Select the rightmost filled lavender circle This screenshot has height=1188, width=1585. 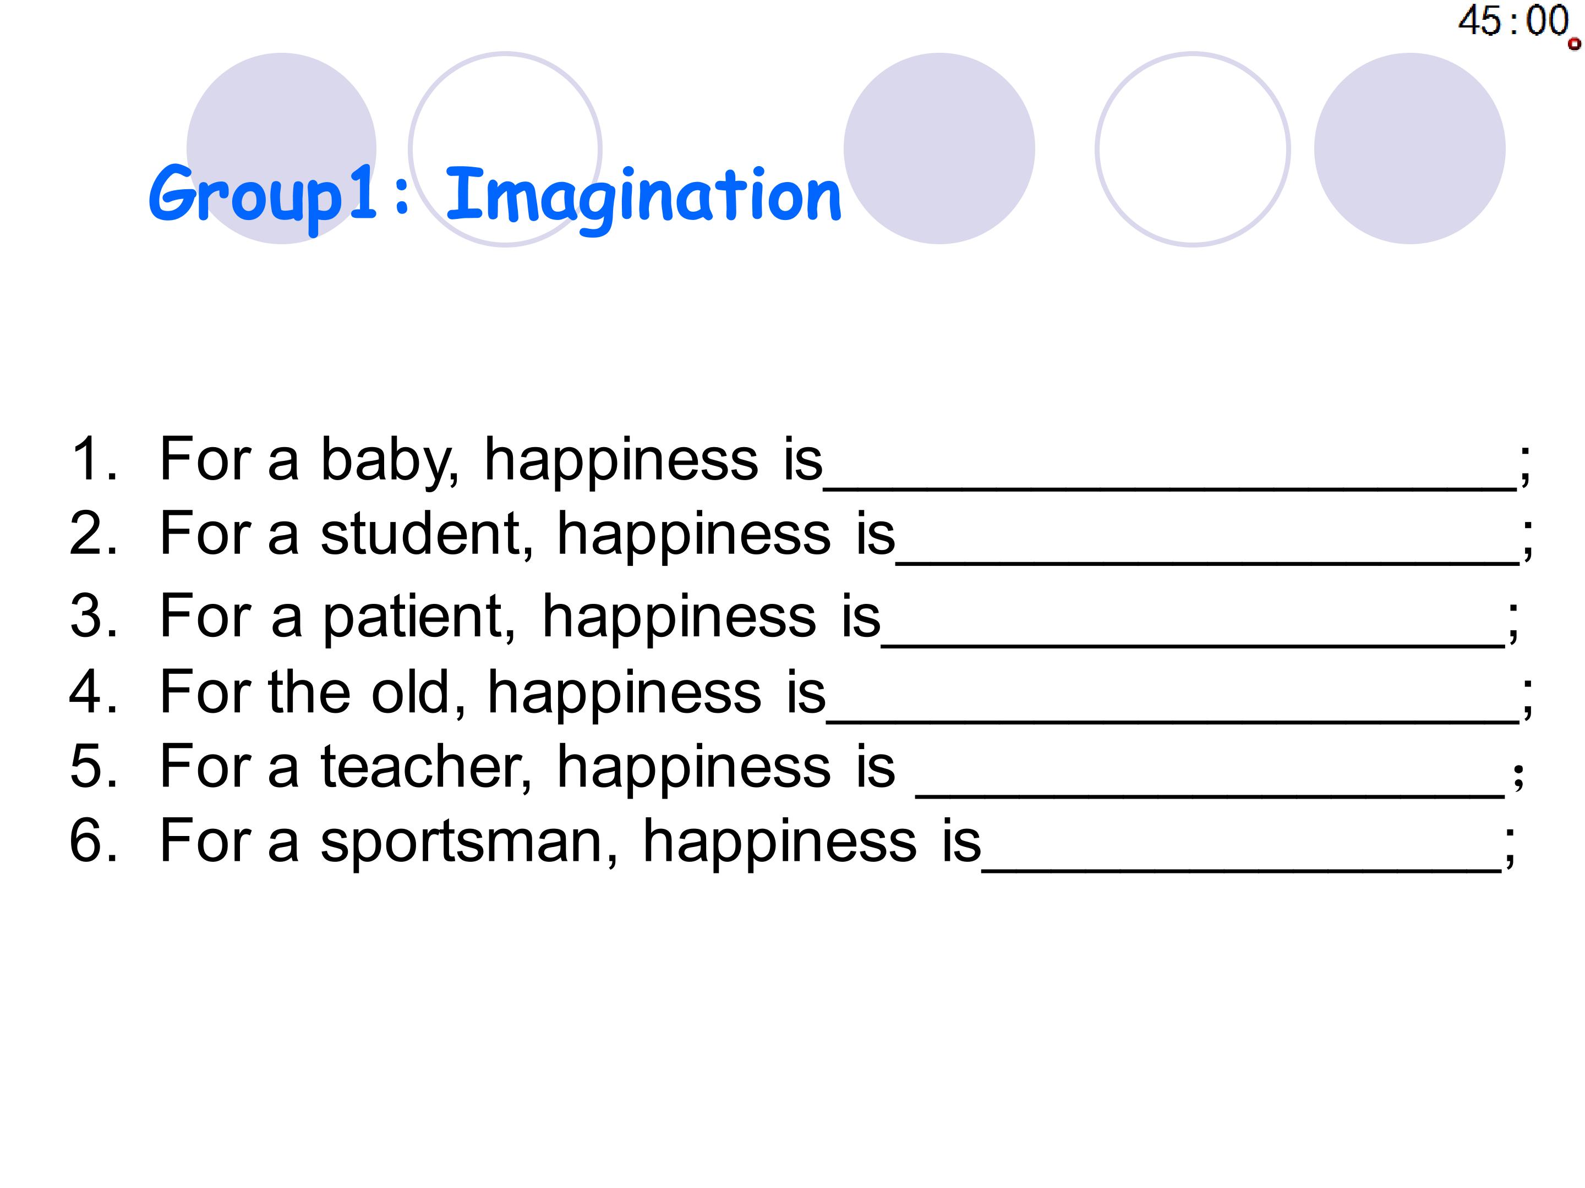coord(1409,148)
